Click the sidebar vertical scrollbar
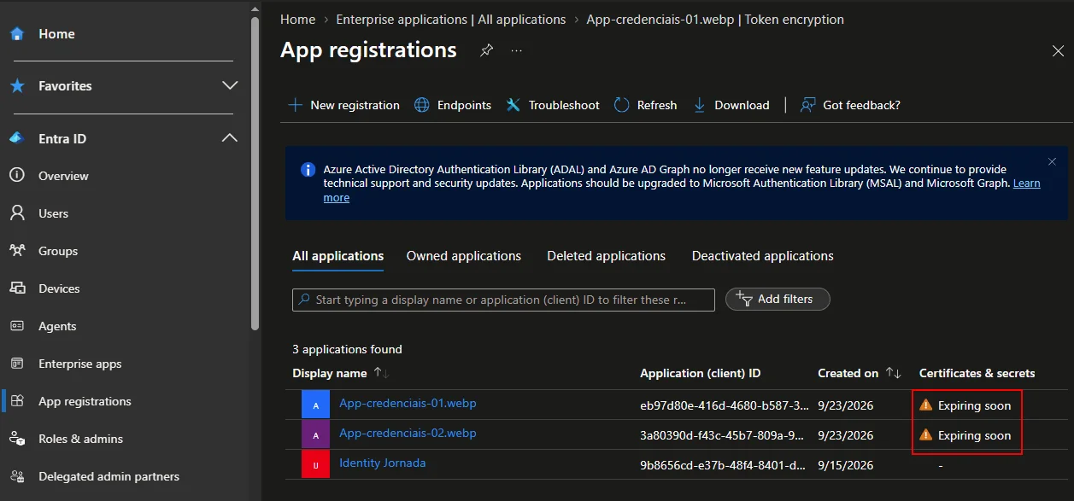Image resolution: width=1074 pixels, height=501 pixels. point(255,173)
